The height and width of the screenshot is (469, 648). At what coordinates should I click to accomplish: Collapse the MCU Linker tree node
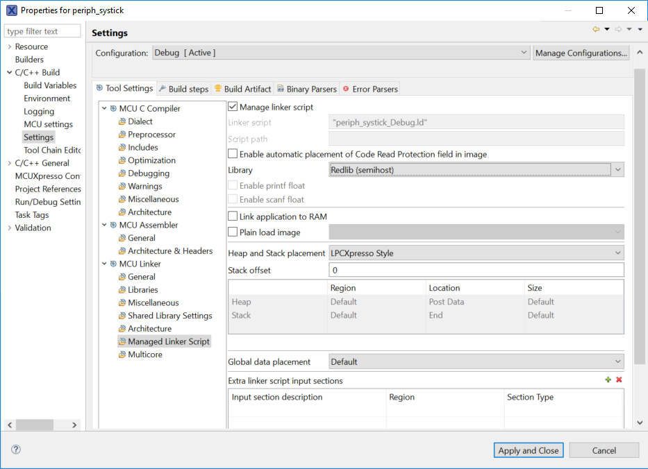click(x=104, y=264)
